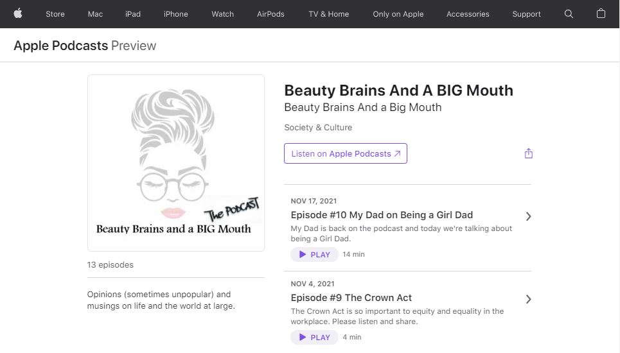Viewport: 620px width, 353px height.
Task: Navigate to AirPods section
Action: pos(270,14)
